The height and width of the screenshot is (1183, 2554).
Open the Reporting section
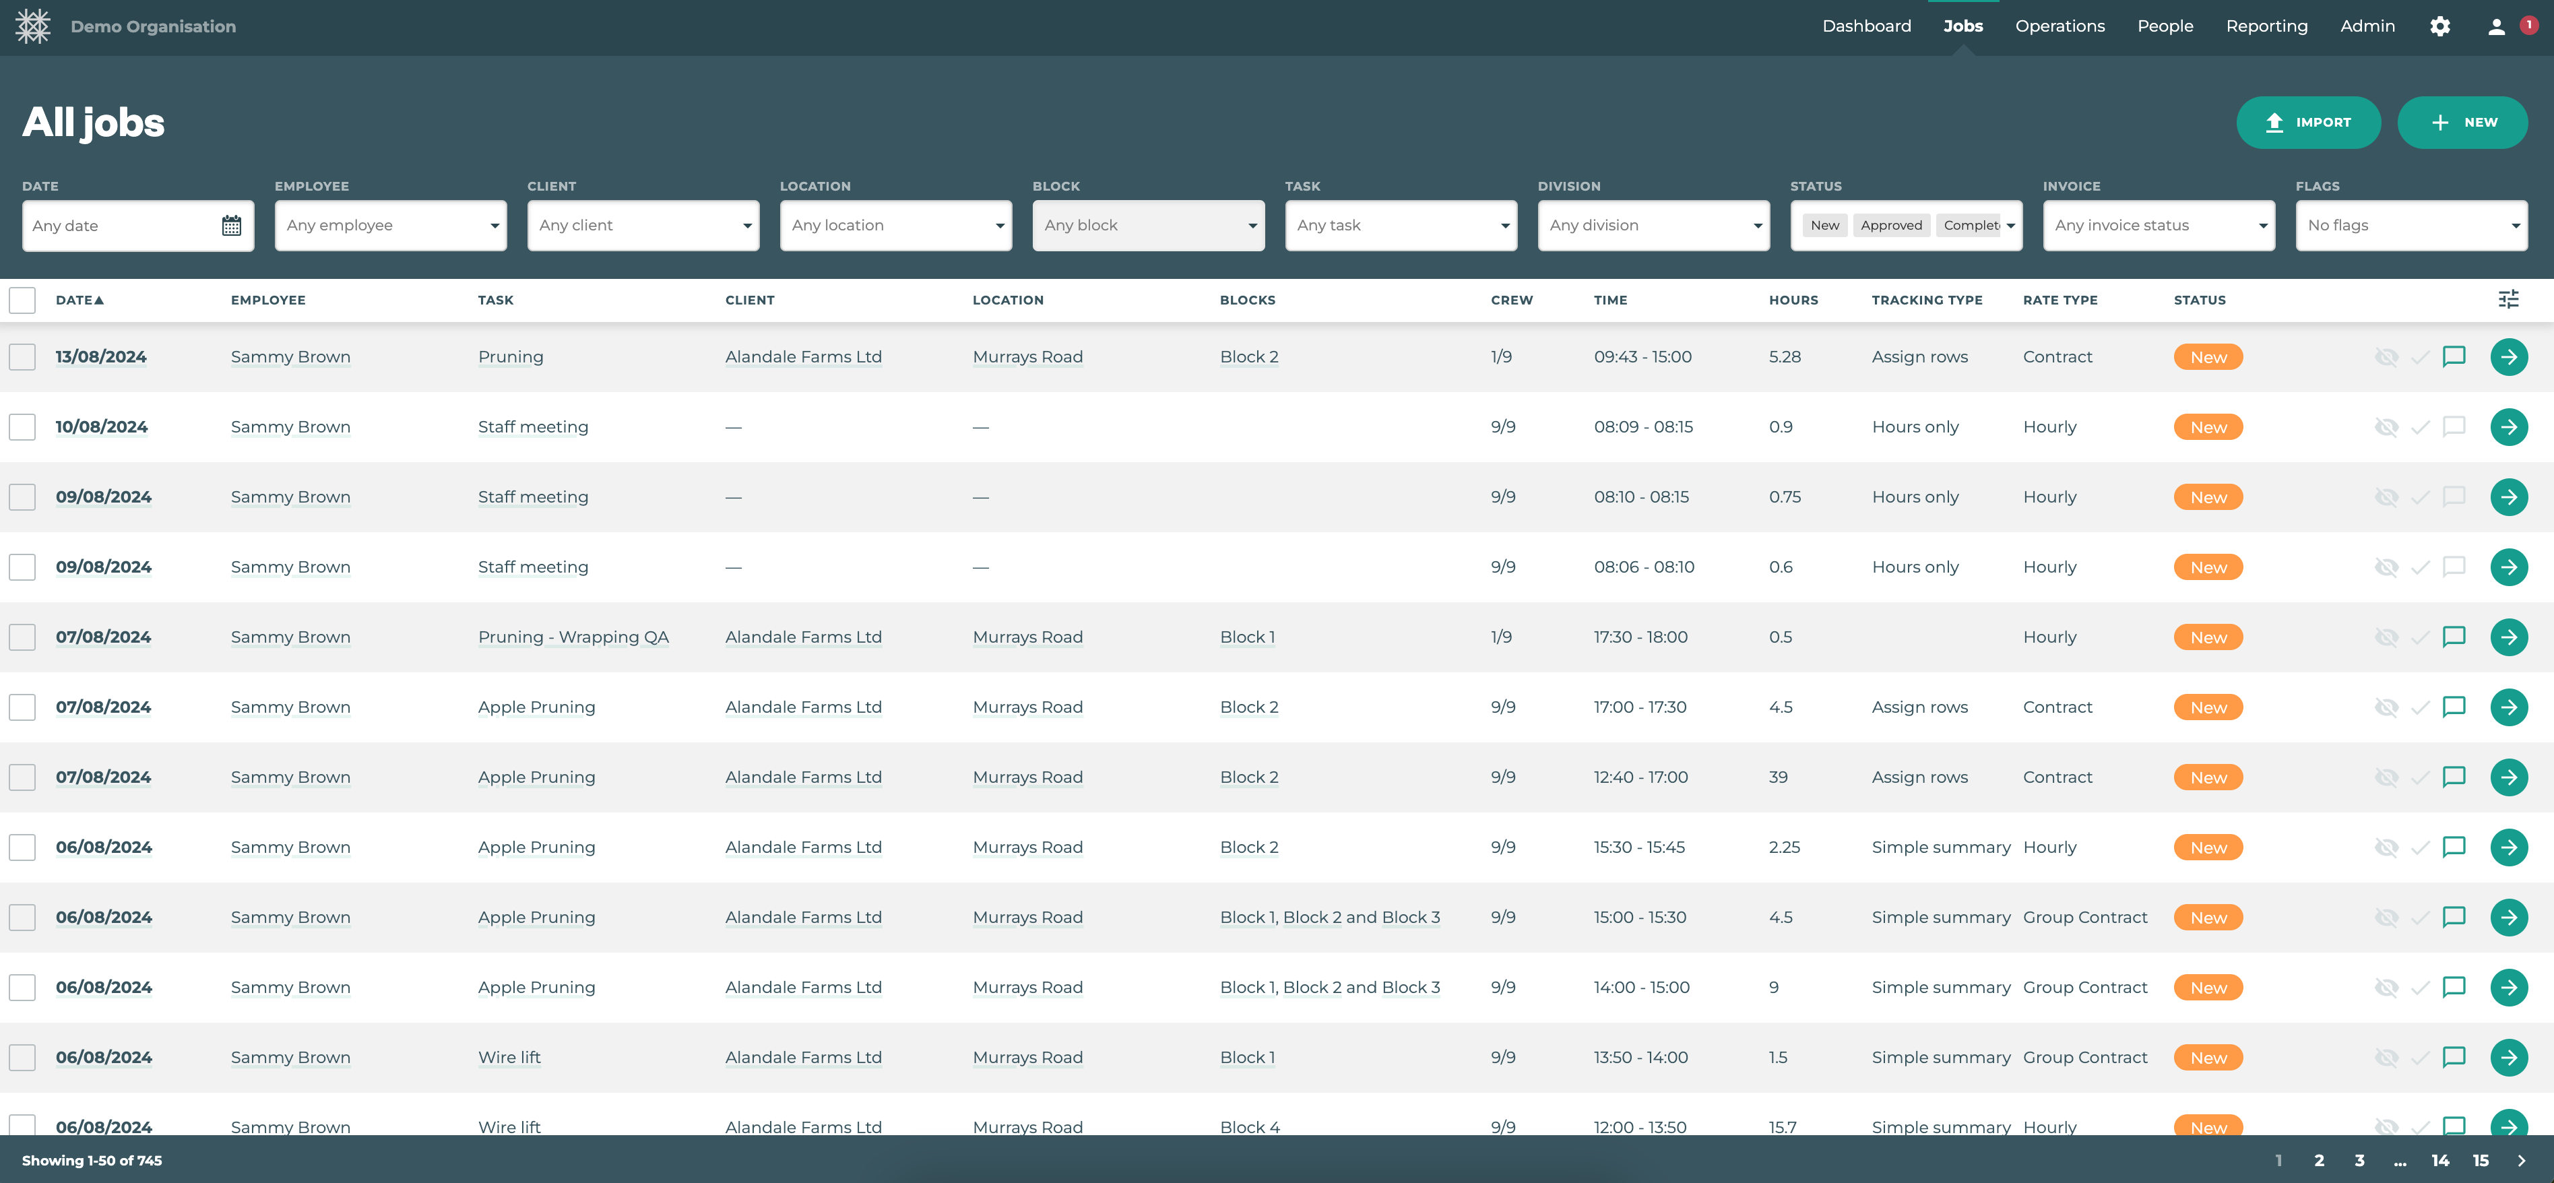pos(2268,26)
